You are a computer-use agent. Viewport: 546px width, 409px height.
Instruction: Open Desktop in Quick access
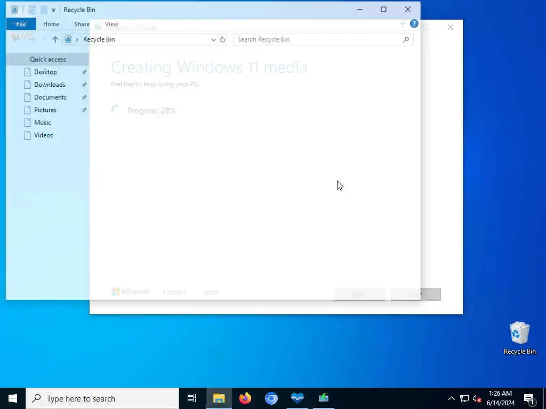[45, 72]
